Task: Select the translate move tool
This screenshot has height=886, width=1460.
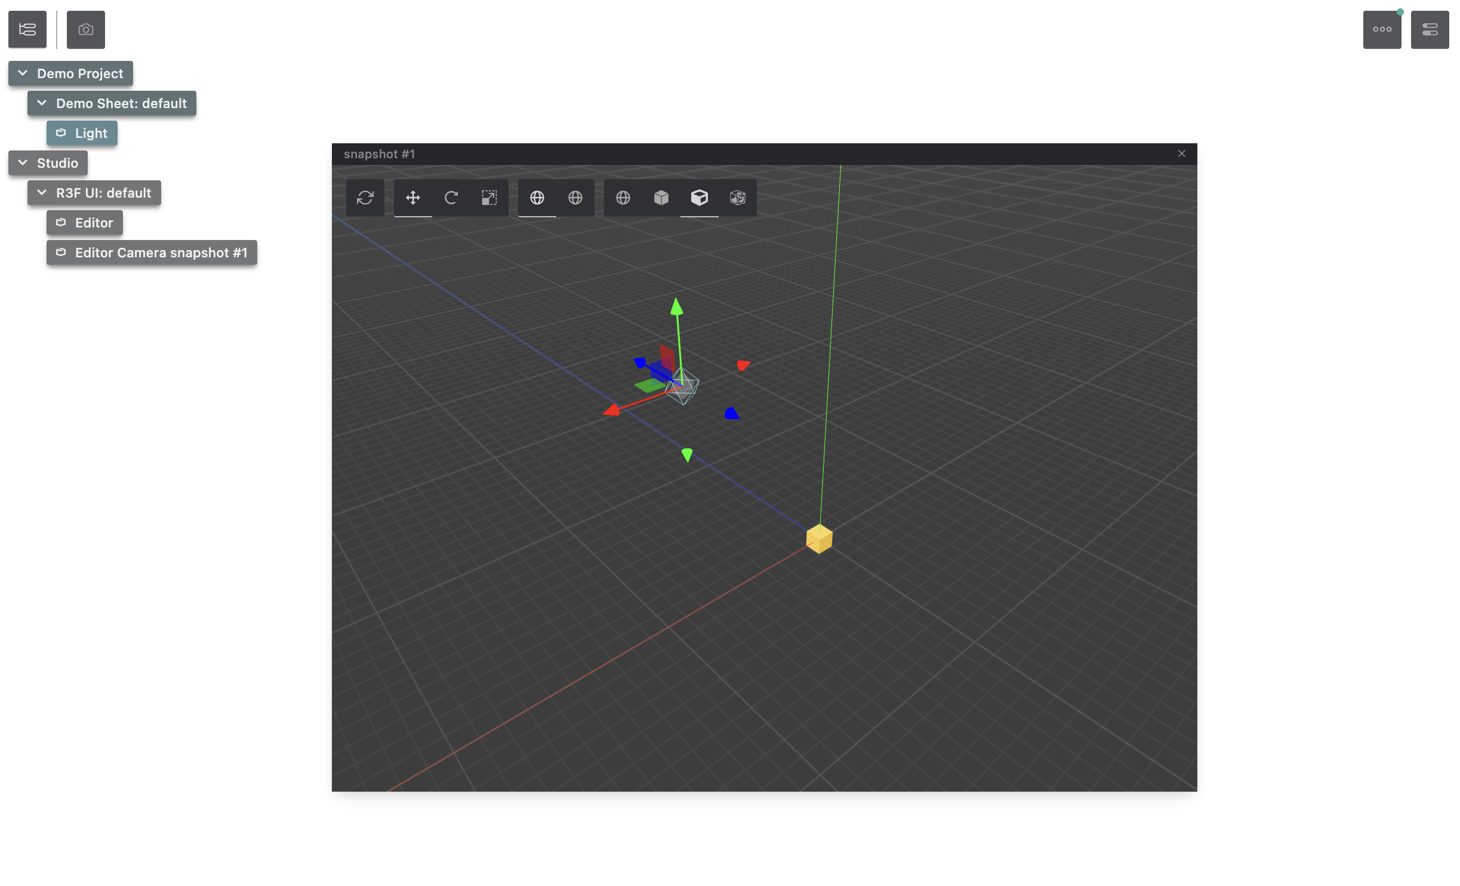Action: pyautogui.click(x=412, y=198)
